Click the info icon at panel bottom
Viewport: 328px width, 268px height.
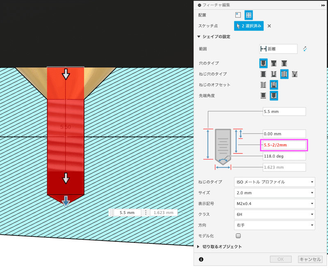[201, 259]
